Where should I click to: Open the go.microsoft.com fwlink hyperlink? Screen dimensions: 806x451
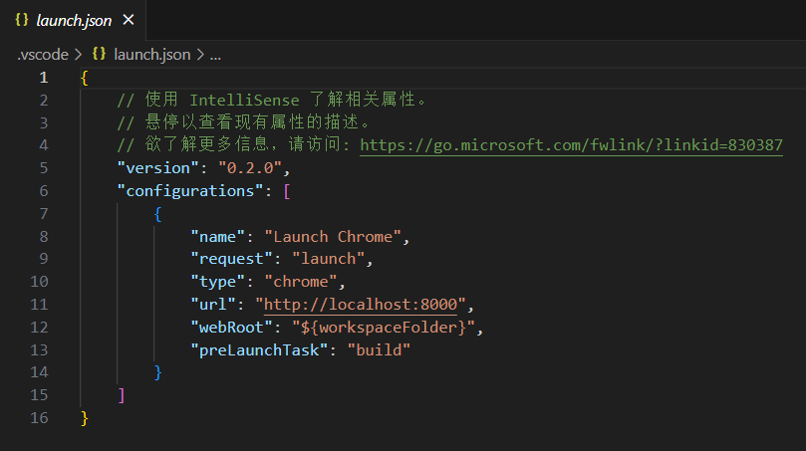(x=571, y=145)
